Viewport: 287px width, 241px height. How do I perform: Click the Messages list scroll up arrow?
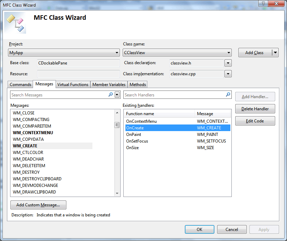click(x=117, y=113)
